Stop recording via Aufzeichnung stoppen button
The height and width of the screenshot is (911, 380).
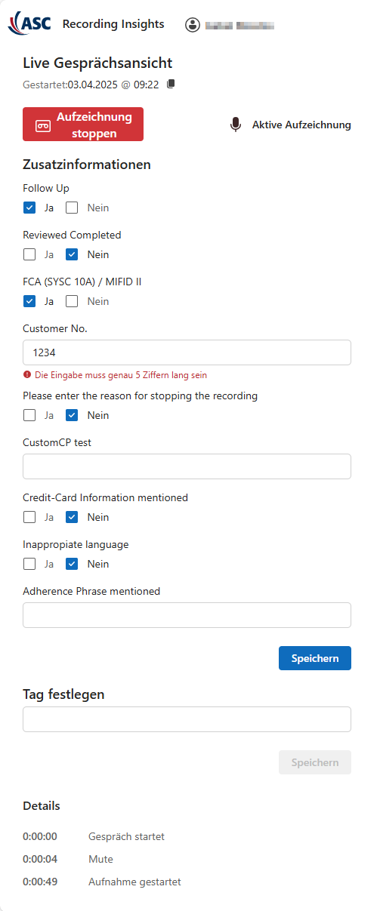click(x=83, y=125)
